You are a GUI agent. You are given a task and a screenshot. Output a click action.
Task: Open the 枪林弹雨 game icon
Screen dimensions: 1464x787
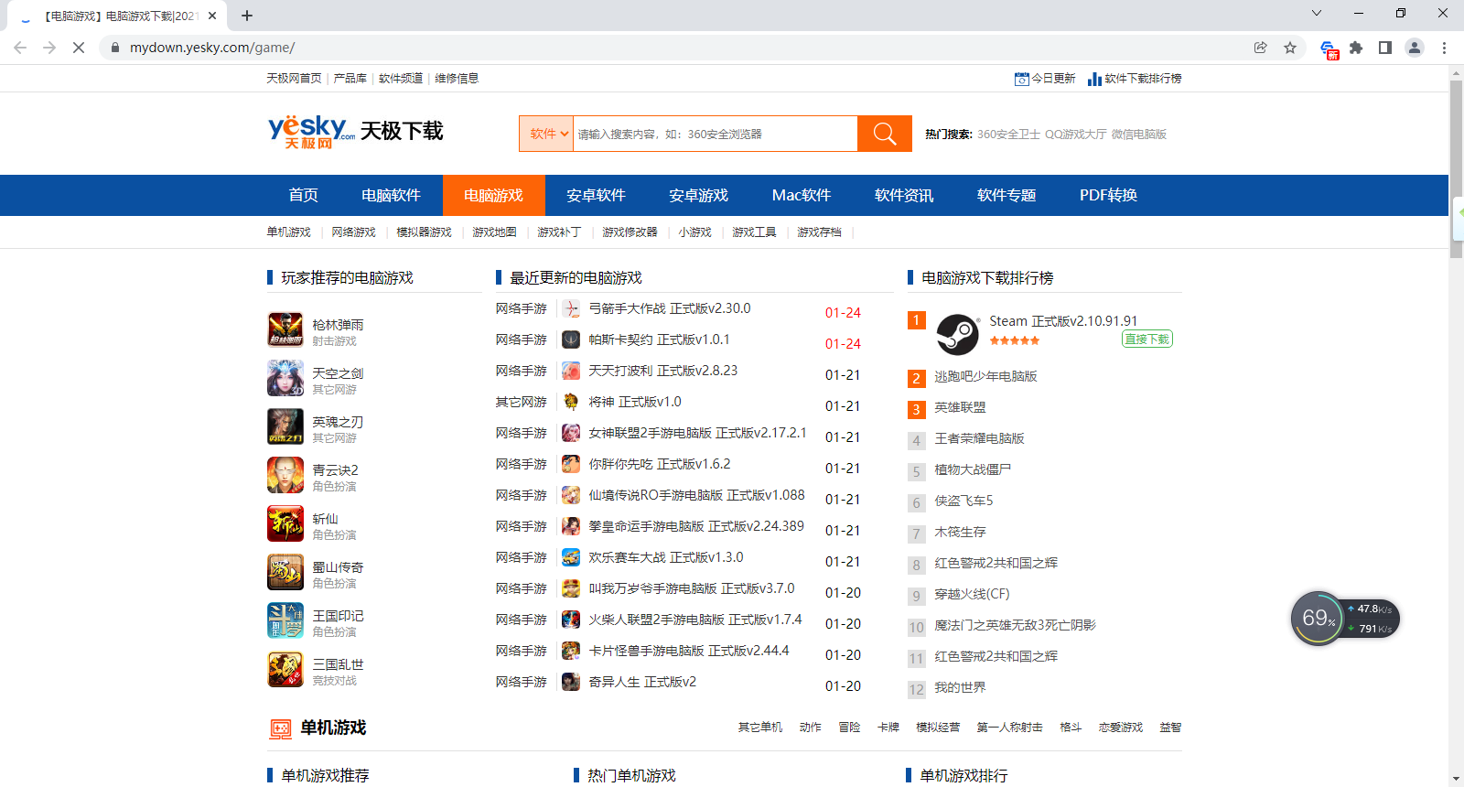point(285,329)
